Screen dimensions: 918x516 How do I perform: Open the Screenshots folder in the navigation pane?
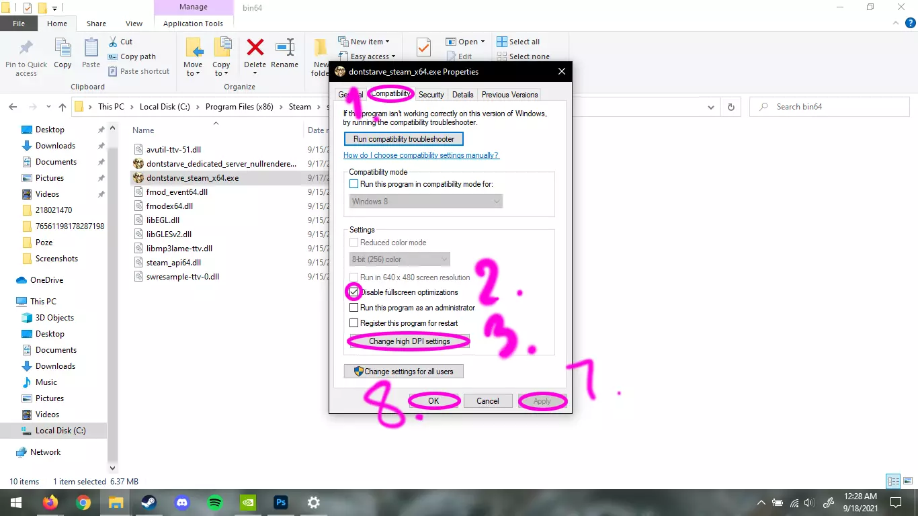pos(56,259)
